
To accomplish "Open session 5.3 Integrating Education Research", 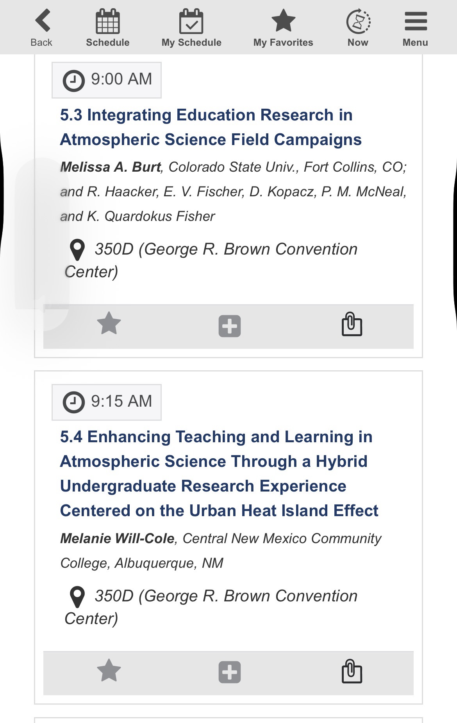I will [x=211, y=127].
